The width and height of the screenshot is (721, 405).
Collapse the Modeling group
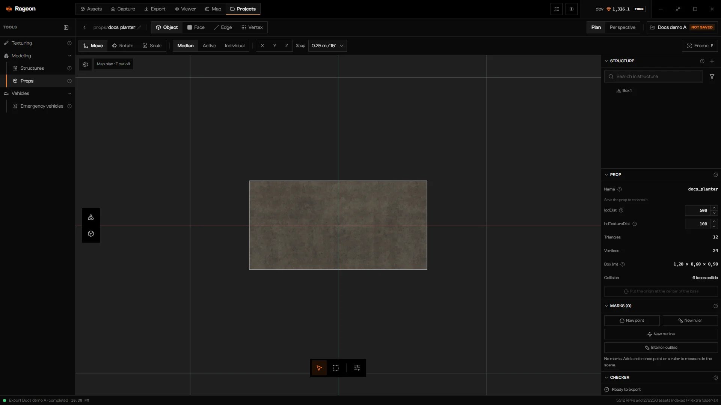[69, 56]
